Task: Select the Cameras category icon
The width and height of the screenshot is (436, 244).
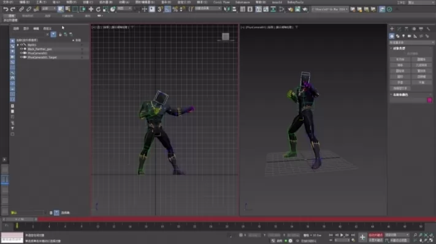Action: click(409, 36)
